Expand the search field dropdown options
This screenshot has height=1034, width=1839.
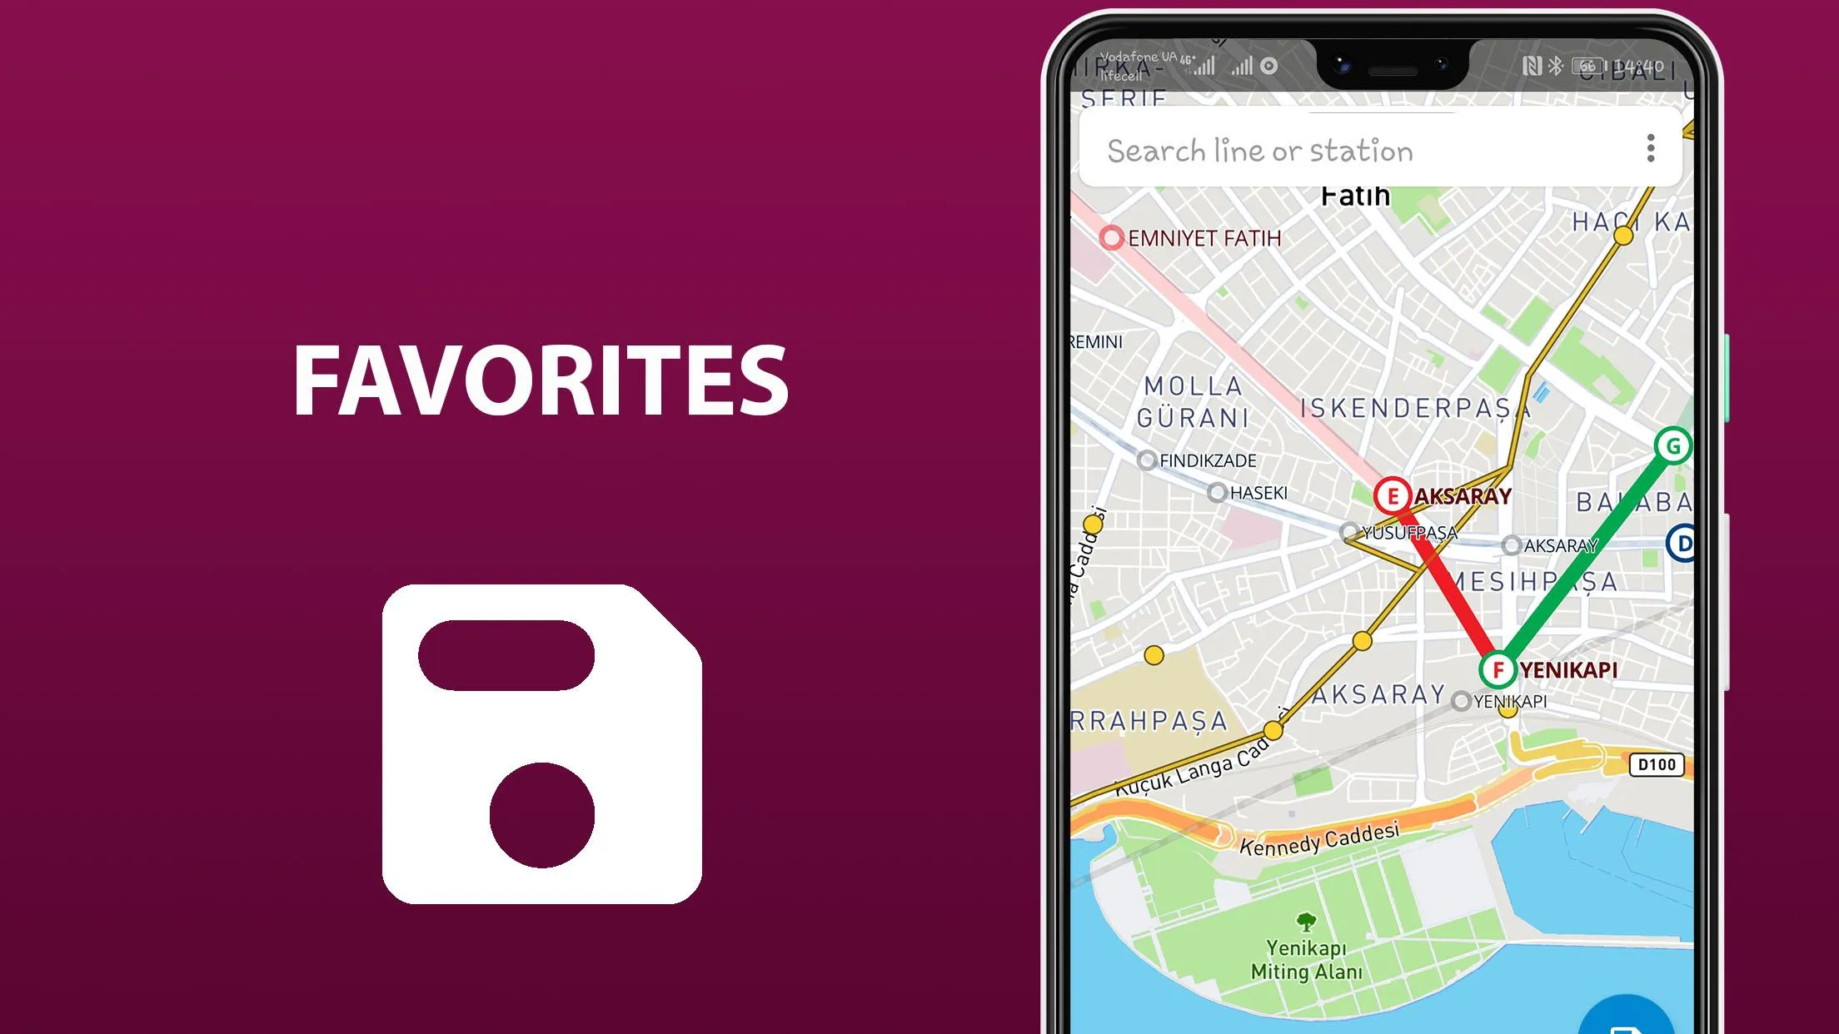point(1651,149)
